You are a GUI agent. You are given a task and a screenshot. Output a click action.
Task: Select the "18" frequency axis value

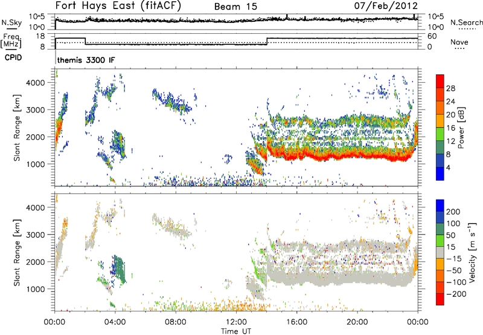coord(40,36)
